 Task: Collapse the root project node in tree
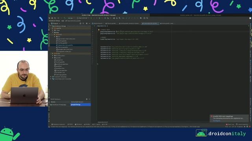[x=51, y=26]
